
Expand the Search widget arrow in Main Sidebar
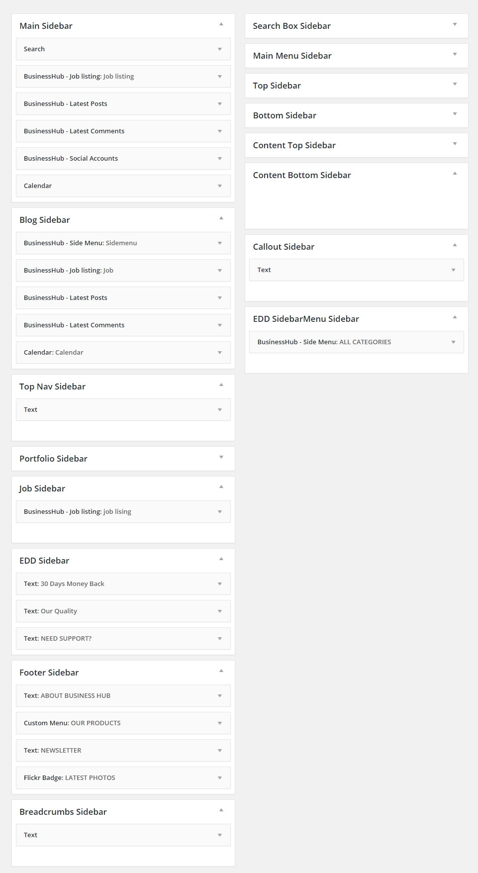tap(220, 49)
